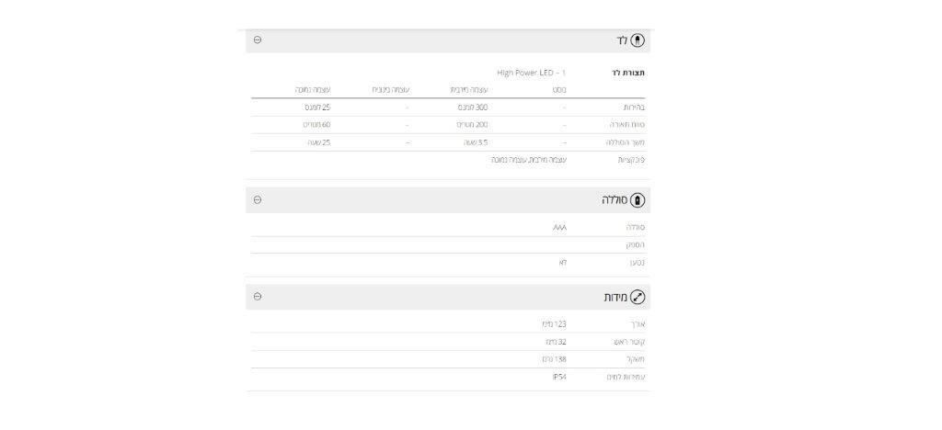Select the 300 לומנס brightness cell
Image resolution: width=942 pixels, height=430 pixels.
click(473, 107)
